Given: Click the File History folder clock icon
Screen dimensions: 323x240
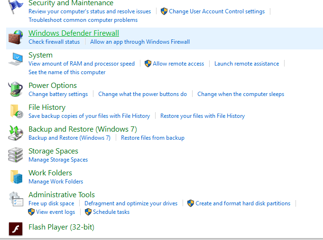Looking at the screenshot, I should [17, 111].
